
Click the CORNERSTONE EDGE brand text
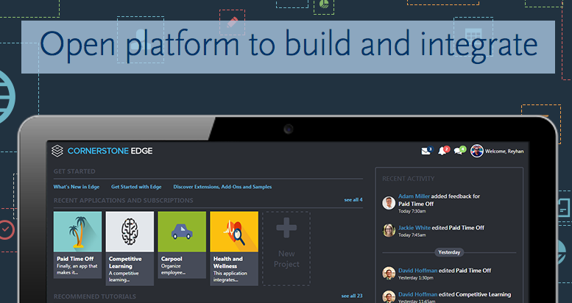(x=110, y=151)
